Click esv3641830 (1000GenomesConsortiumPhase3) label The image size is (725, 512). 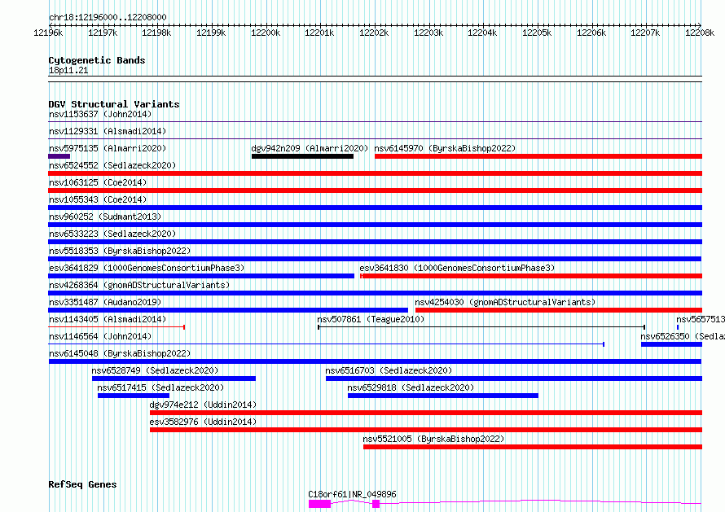(457, 268)
